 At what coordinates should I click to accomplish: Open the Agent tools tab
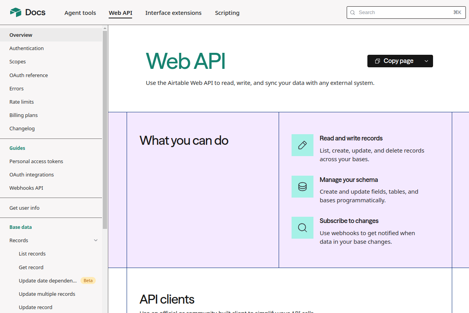point(80,13)
